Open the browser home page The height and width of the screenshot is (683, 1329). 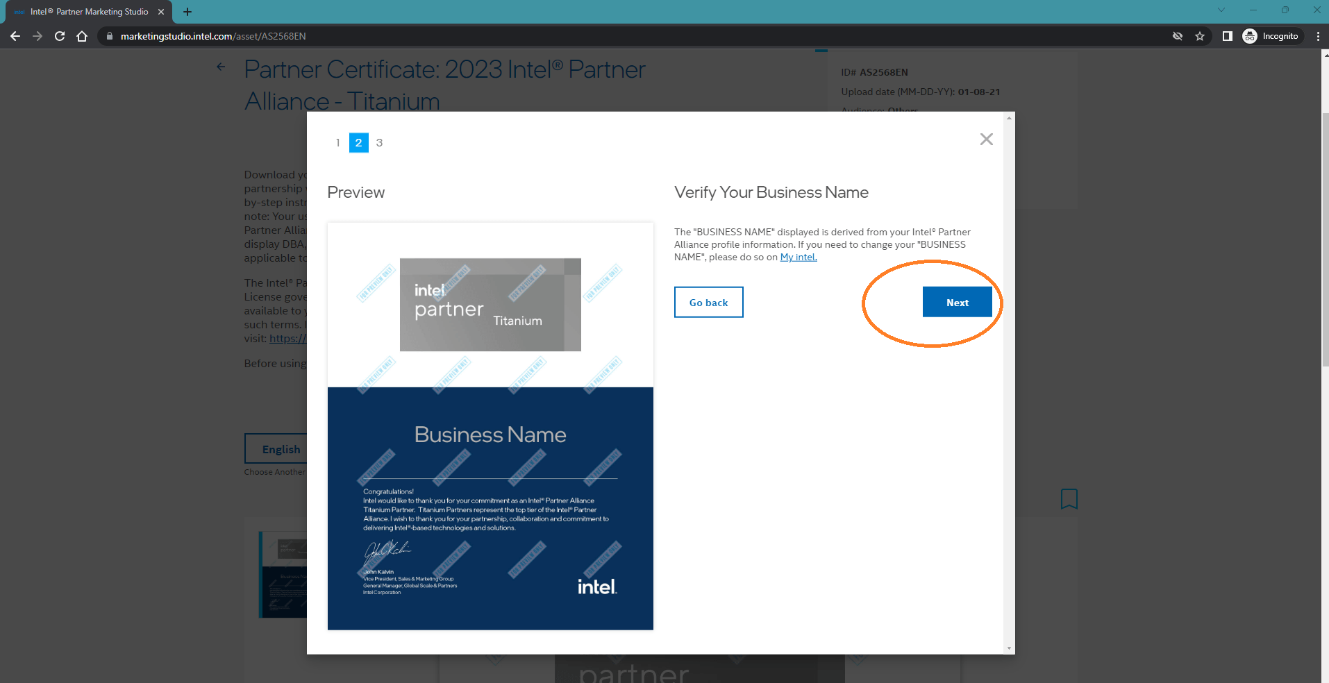click(82, 36)
